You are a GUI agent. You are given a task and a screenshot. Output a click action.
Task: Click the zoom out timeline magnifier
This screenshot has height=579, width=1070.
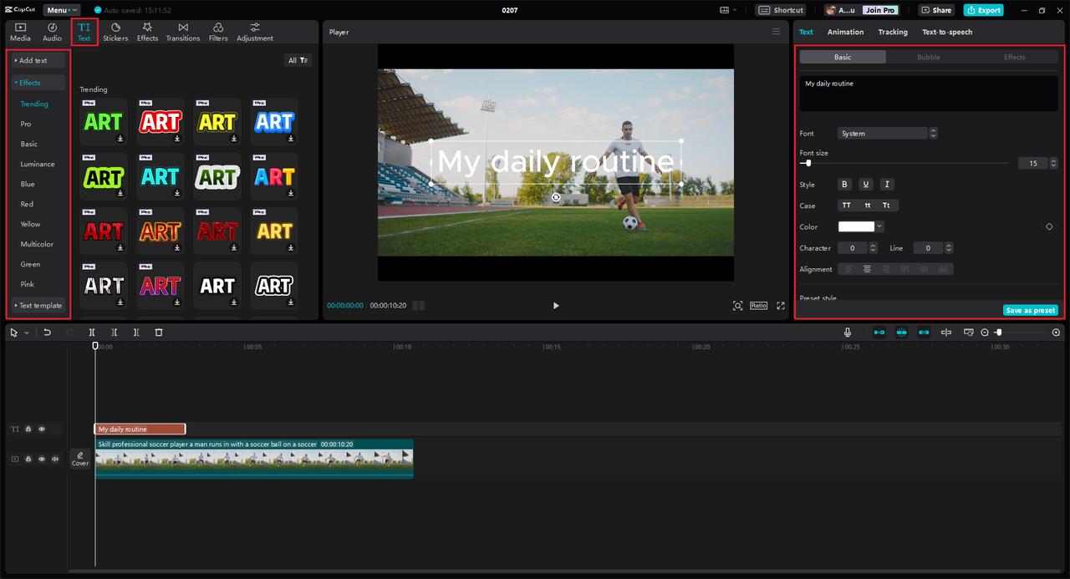coord(985,333)
